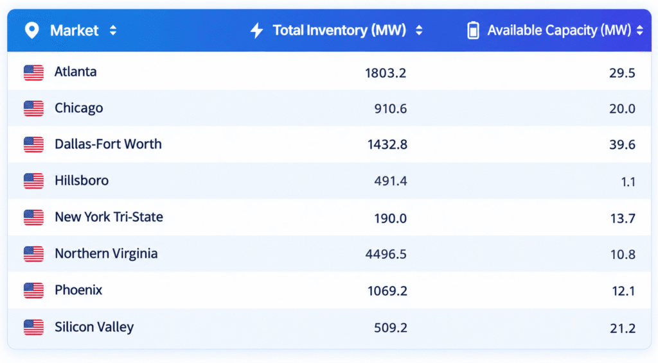Viewport: 658px width, 363px height.
Task: Click Atlanta's available capacity 29.5
Action: pyautogui.click(x=622, y=73)
